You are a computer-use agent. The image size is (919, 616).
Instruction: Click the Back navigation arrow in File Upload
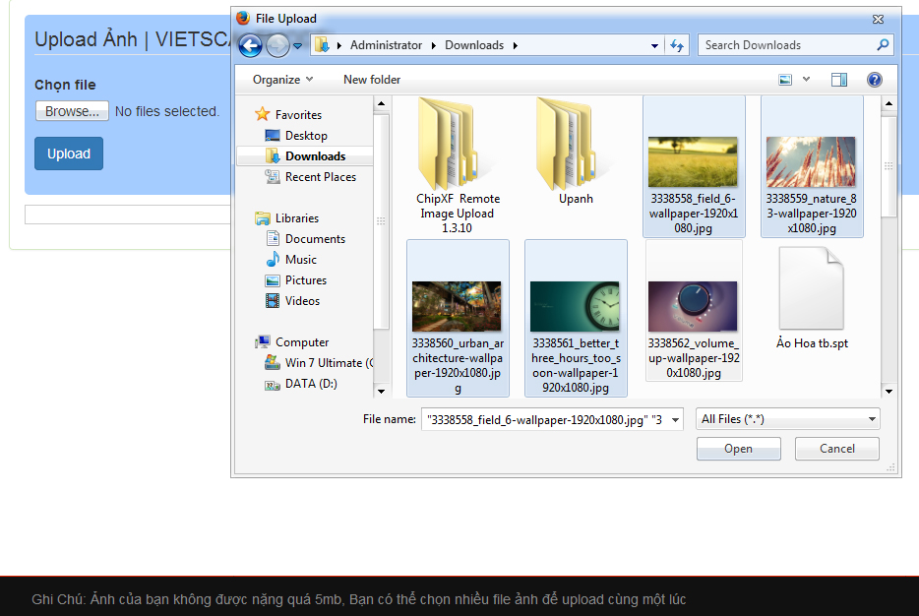pos(250,45)
